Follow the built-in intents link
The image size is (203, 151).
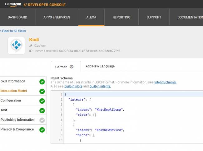(x=100, y=86)
